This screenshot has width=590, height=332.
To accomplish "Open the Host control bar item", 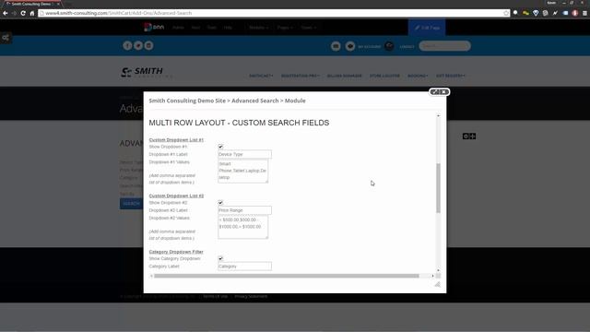I will [195, 28].
